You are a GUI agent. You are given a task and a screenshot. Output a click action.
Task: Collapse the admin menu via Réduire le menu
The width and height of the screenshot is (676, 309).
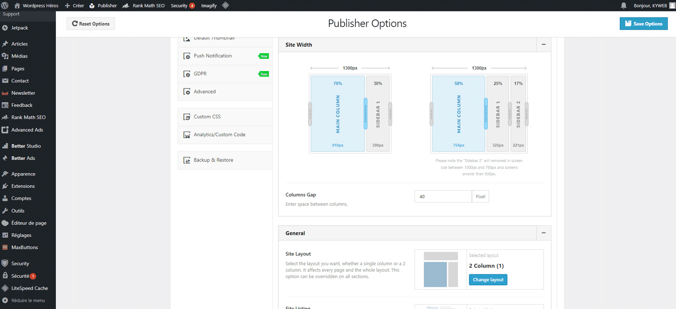(x=28, y=301)
